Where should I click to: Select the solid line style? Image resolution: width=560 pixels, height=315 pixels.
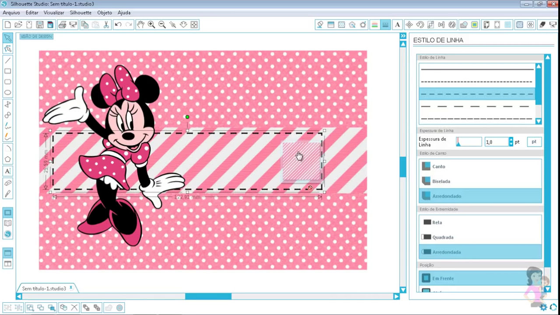(x=477, y=69)
